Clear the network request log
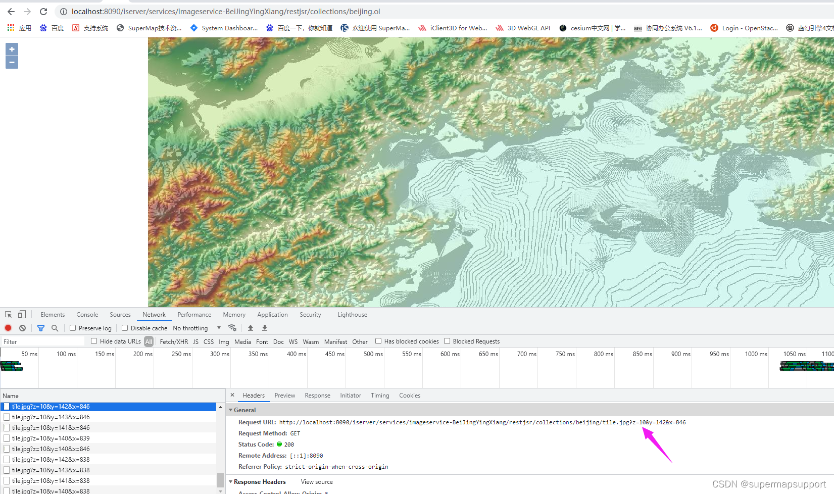 point(22,328)
